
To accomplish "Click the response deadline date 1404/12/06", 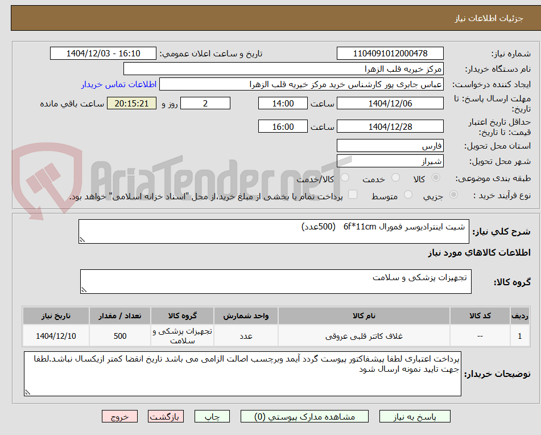I will pyautogui.click(x=390, y=103).
